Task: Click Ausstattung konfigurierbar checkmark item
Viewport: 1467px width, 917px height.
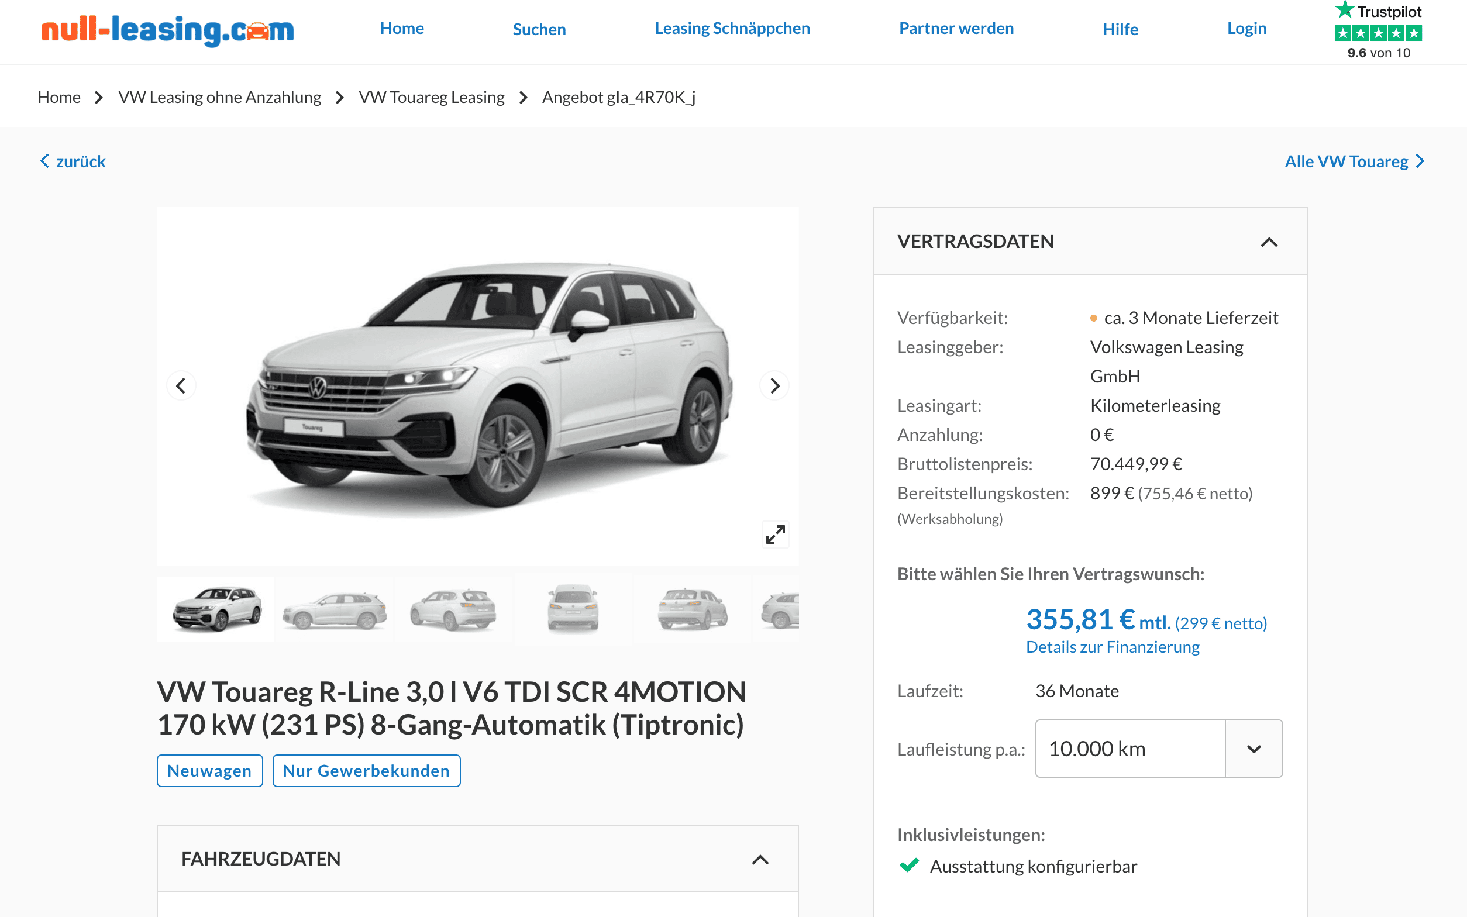Action: (1018, 866)
